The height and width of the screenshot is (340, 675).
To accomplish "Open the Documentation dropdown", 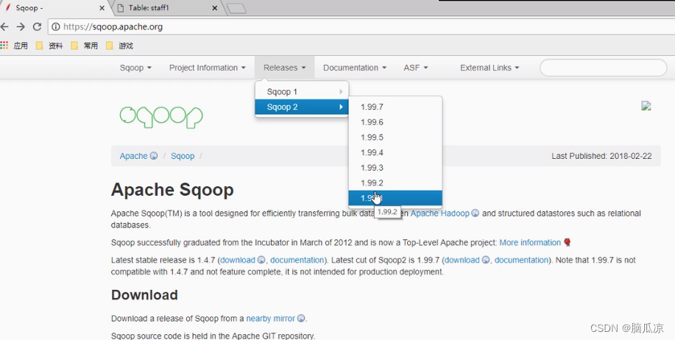I will click(355, 68).
